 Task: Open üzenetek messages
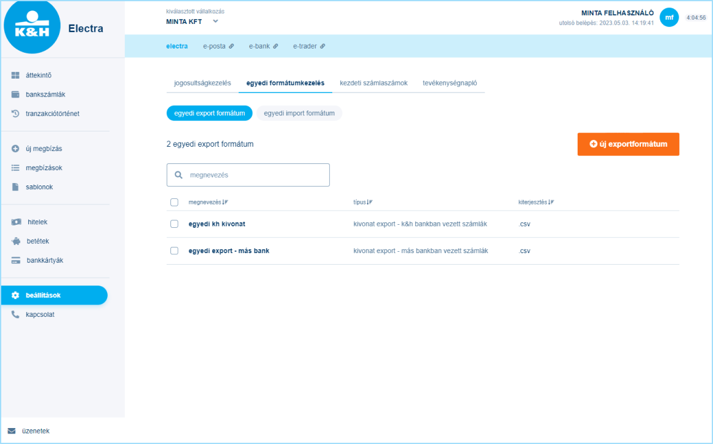[x=34, y=430]
